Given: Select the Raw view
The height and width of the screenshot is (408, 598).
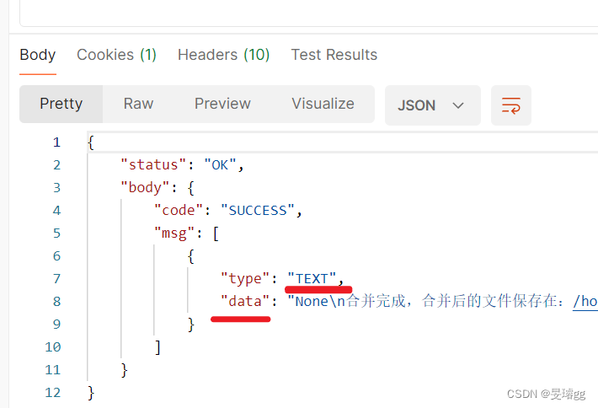Looking at the screenshot, I should pyautogui.click(x=138, y=104).
